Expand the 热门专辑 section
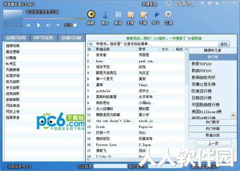240x171 pixels. (x=213, y=129)
